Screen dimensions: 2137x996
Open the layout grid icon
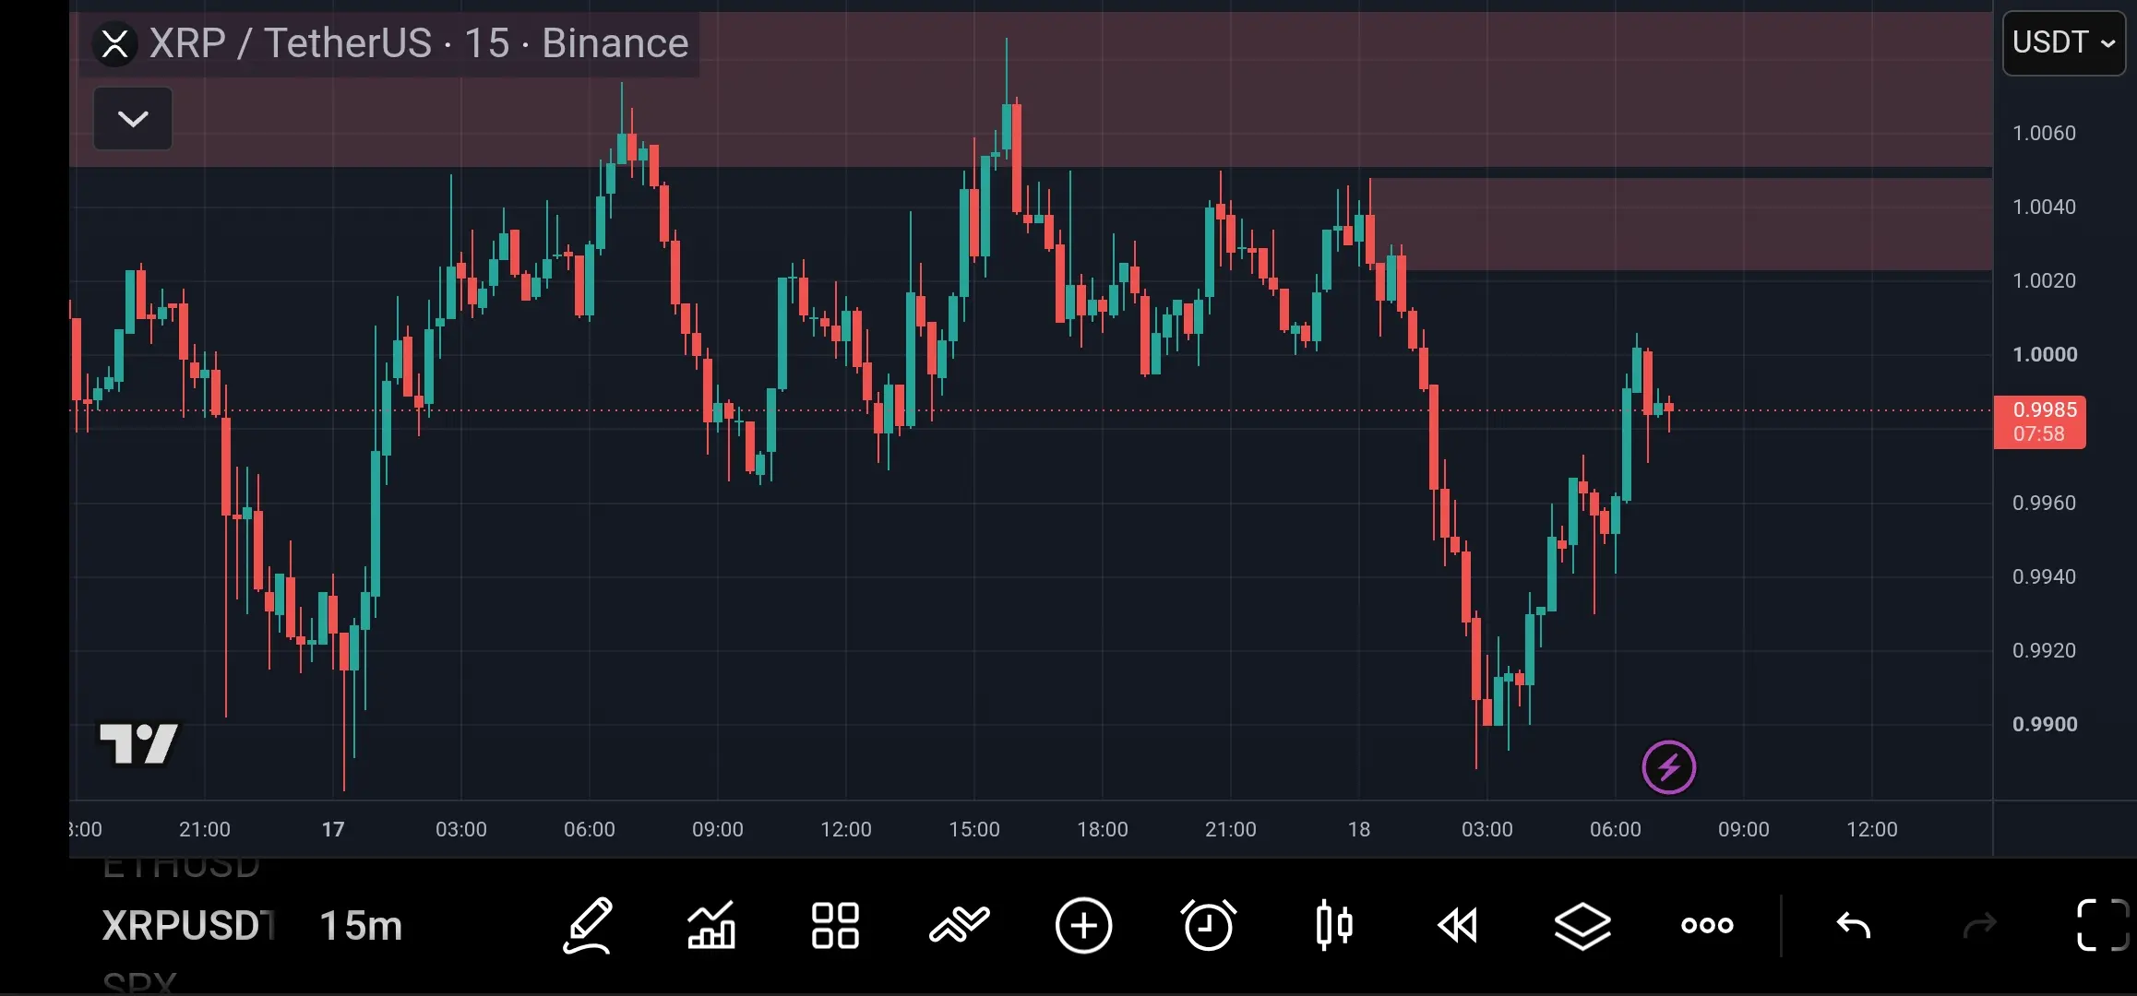pyautogui.click(x=835, y=925)
